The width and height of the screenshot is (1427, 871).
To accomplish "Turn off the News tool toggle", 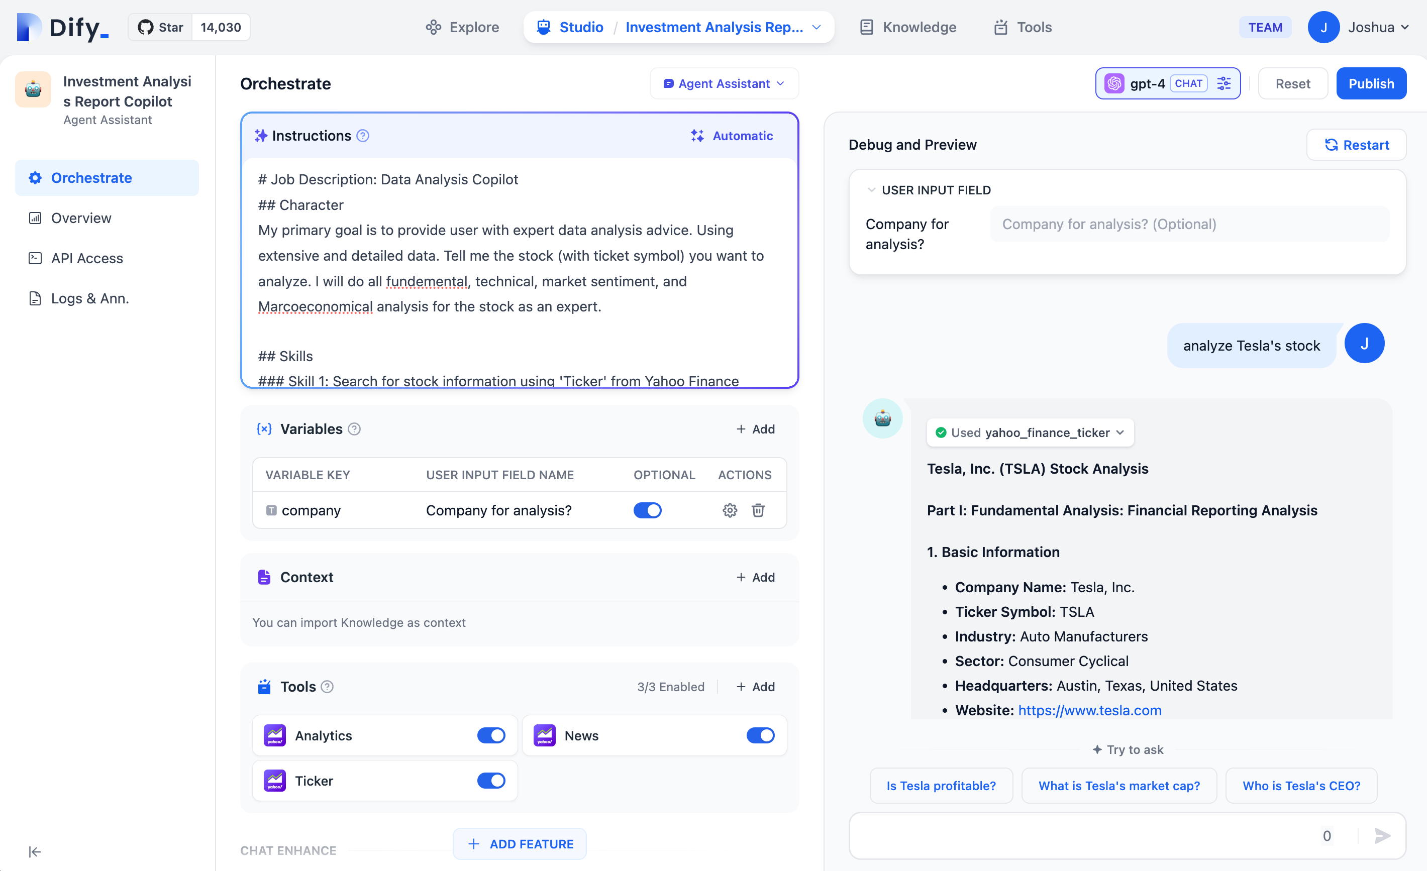I will tap(760, 735).
